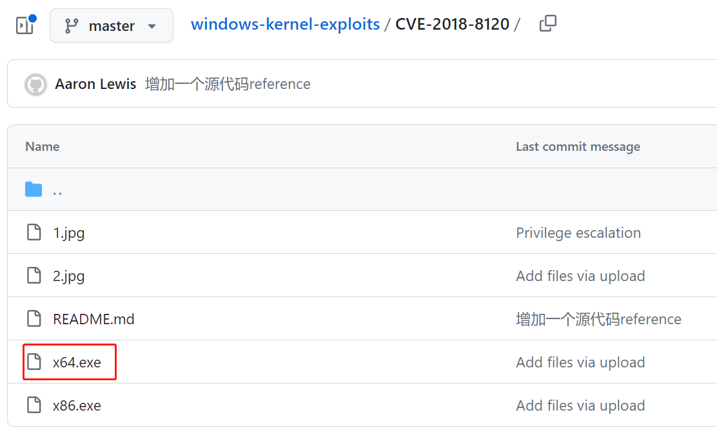Click the x64.exe file icon
The width and height of the screenshot is (717, 437).
coord(34,362)
